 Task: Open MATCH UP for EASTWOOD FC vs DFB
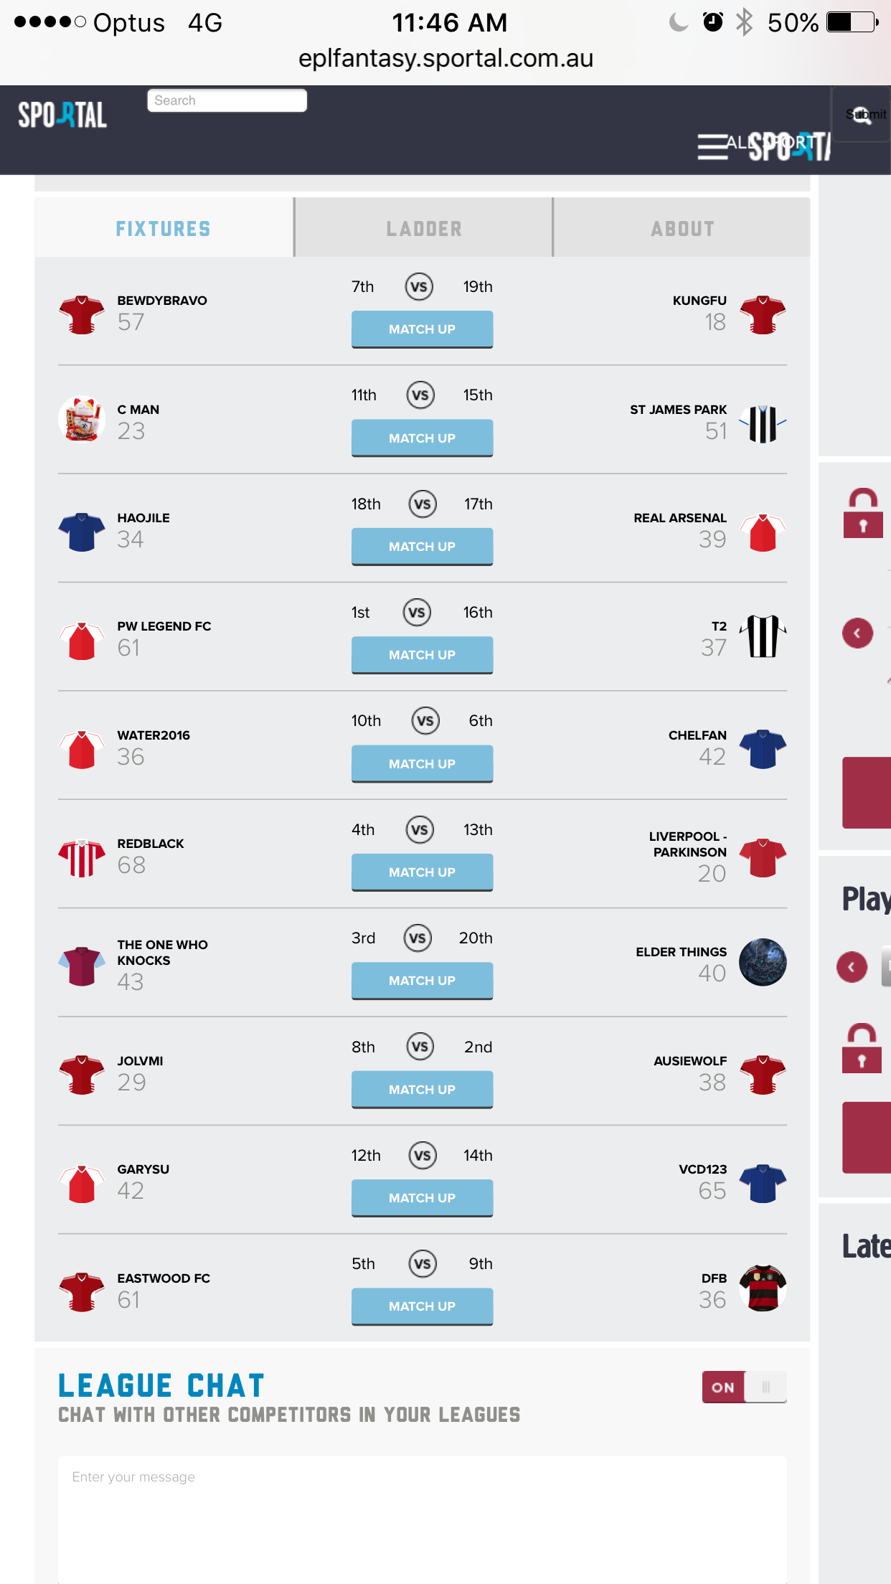[x=422, y=1306]
